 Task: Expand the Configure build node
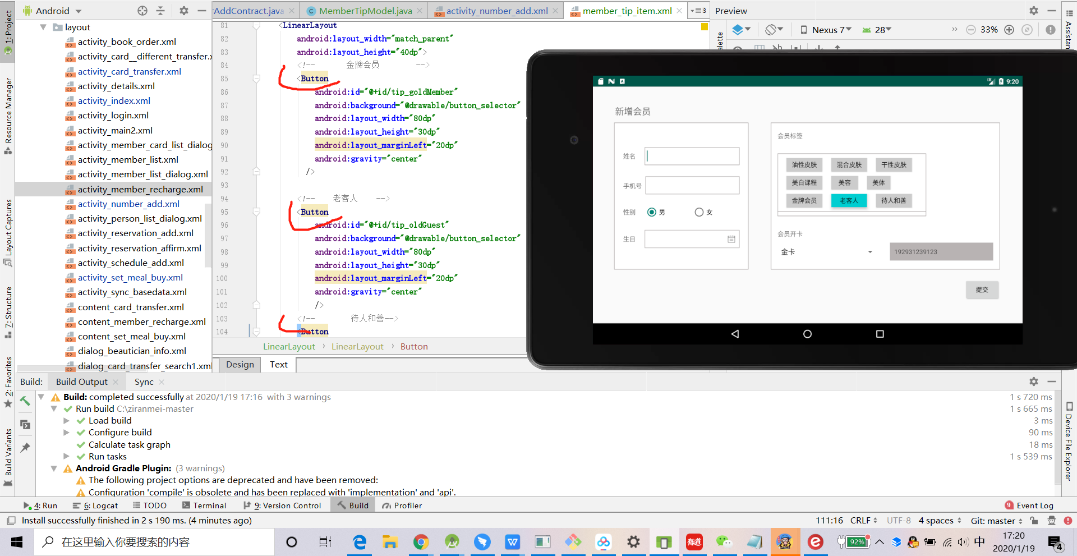click(x=66, y=433)
